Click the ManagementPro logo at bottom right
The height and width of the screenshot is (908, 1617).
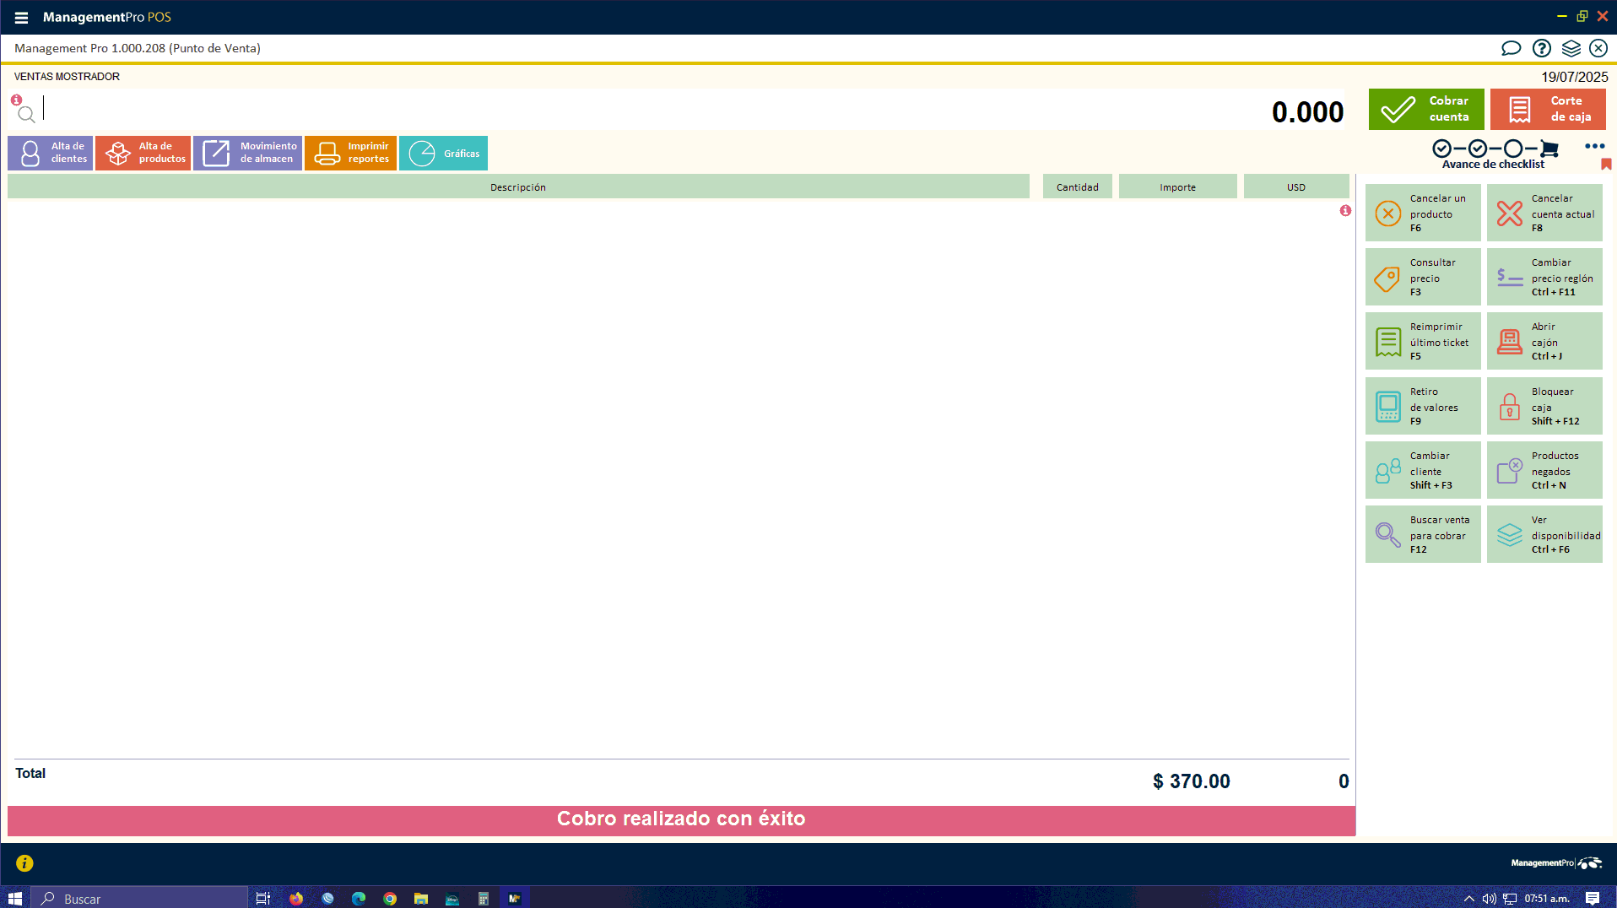click(1556, 862)
